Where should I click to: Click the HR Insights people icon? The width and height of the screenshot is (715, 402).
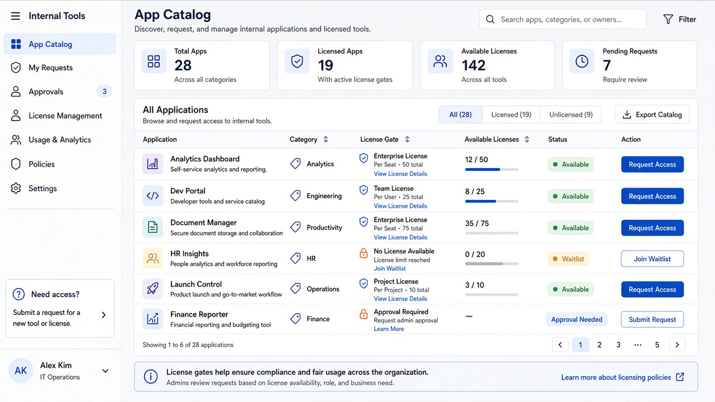tap(152, 259)
